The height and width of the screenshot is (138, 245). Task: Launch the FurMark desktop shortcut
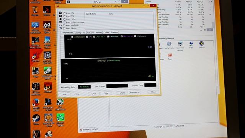[x=48, y=87]
